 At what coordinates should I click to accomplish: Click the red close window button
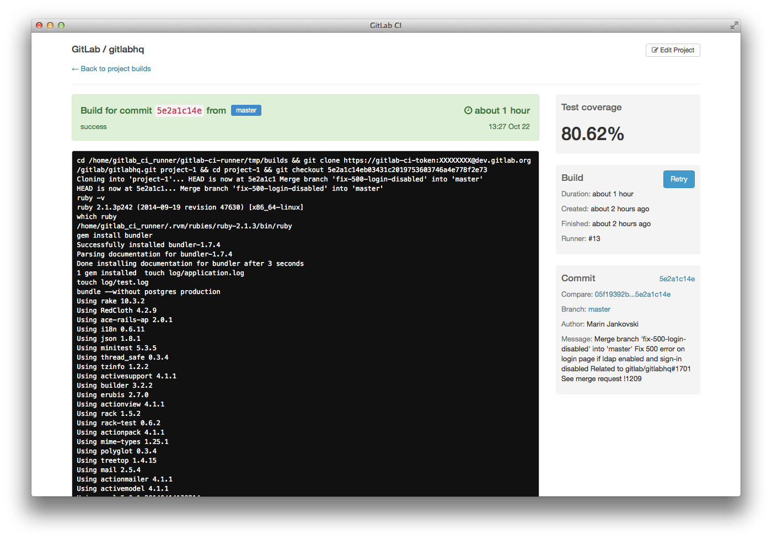point(39,25)
